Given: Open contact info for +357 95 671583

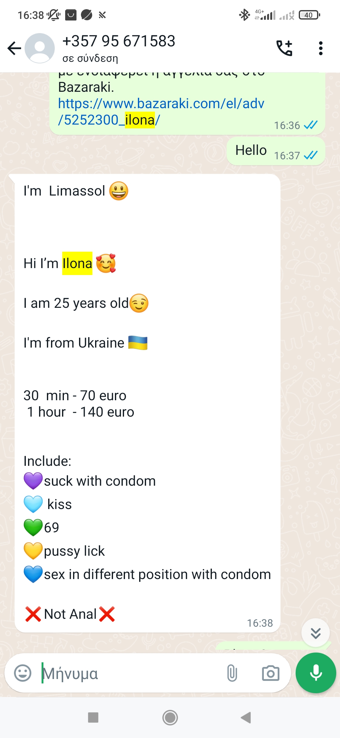Looking at the screenshot, I should (119, 41).
